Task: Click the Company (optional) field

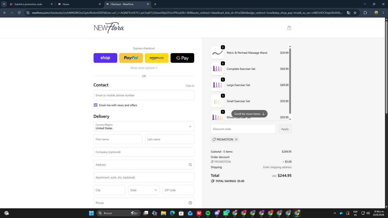Action: coord(144,152)
